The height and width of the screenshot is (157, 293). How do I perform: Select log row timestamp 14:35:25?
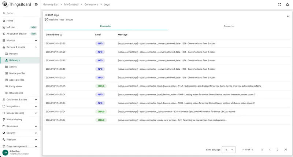click(x=56, y=43)
